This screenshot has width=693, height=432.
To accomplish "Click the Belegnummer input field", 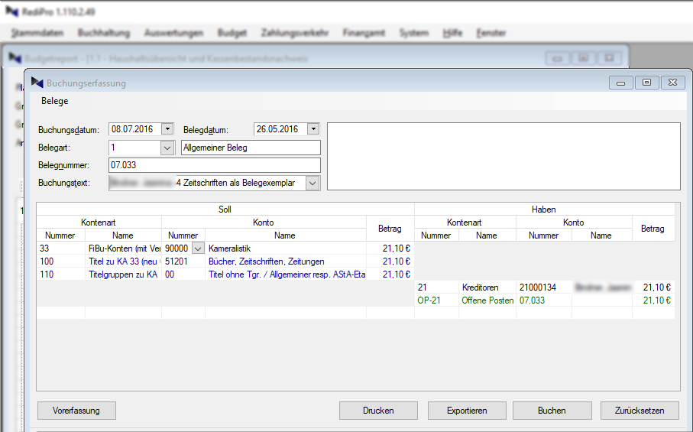I will point(214,165).
